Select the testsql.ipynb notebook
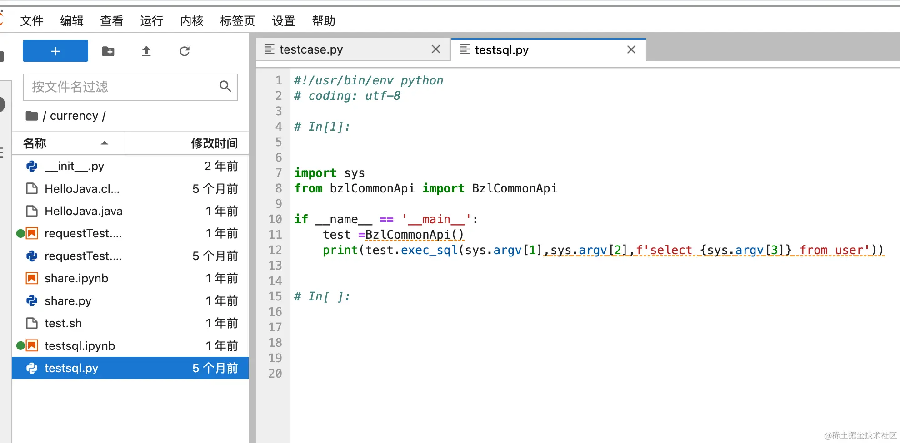Viewport: 900px width, 443px height. coord(130,346)
